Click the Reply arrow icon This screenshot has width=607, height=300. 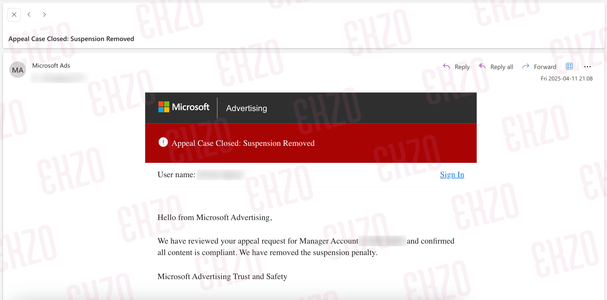click(x=447, y=67)
